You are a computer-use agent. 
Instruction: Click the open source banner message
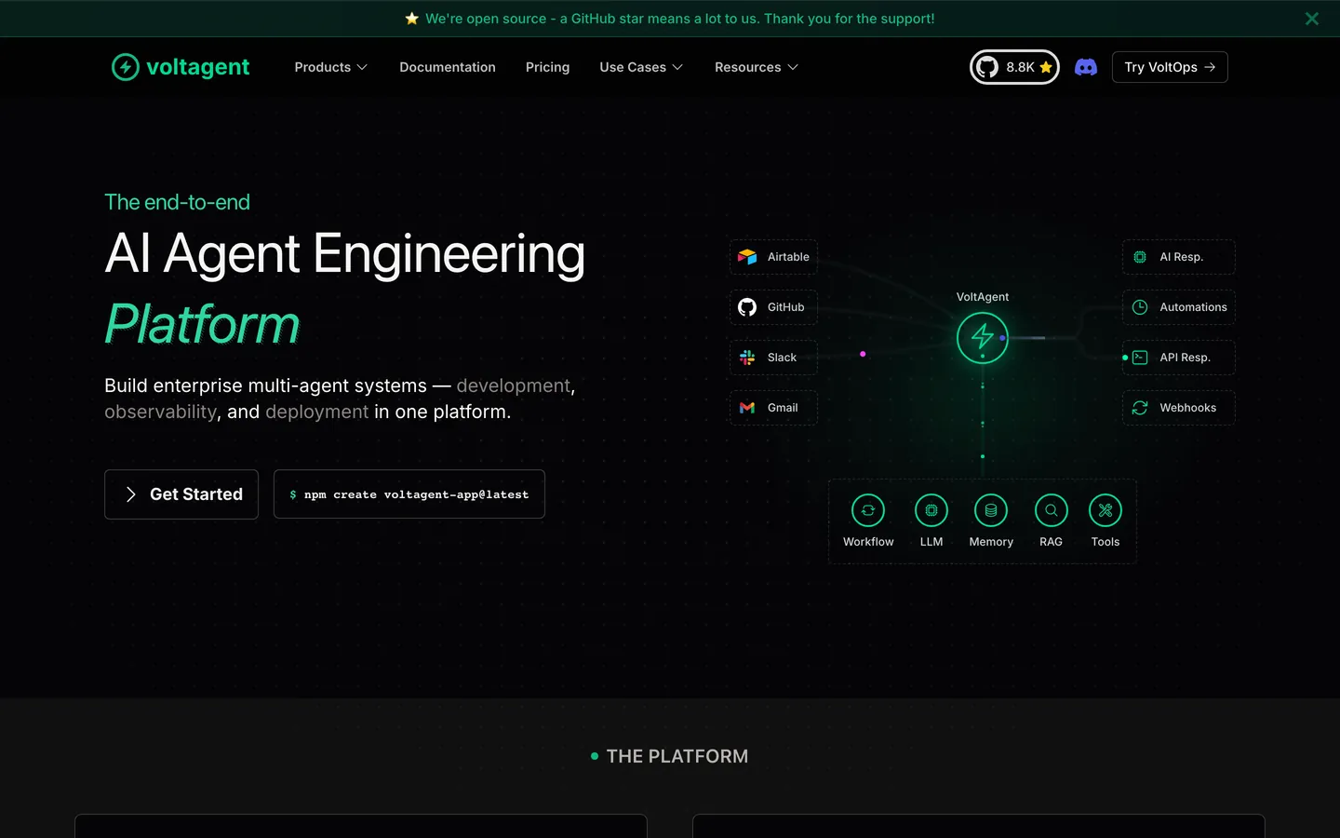pos(680,19)
